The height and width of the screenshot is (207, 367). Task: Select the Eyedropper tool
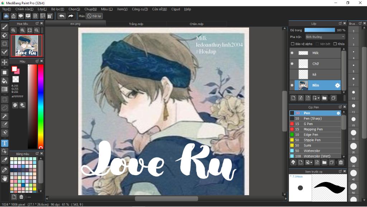coord(4,170)
